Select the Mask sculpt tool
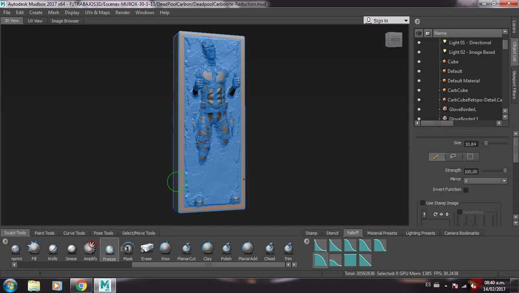The image size is (519, 293). (x=128, y=251)
